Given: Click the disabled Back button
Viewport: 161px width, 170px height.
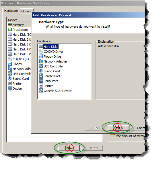Looking at the screenshot, I should tap(95, 128).
